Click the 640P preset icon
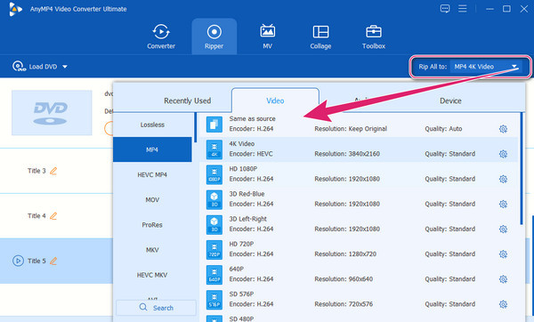The width and height of the screenshot is (534, 322). (214, 274)
